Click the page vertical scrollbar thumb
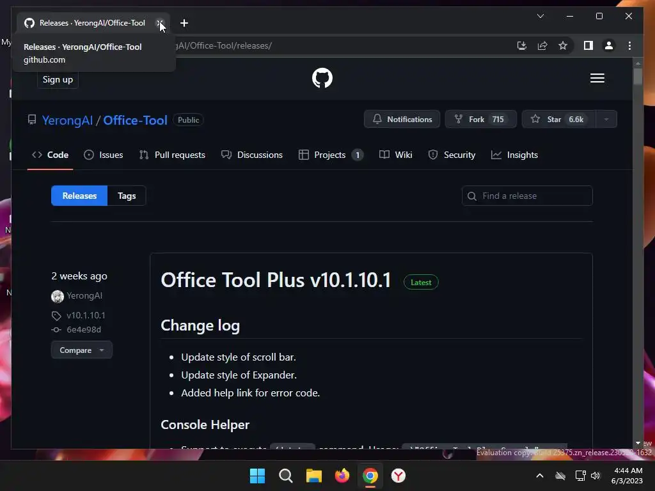The image size is (655, 491). coord(638,77)
